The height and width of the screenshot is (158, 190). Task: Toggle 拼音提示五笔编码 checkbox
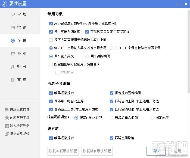(x=111, y=93)
